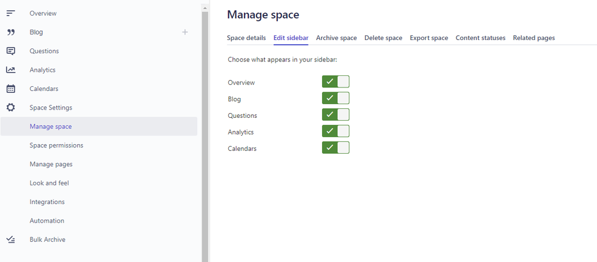Open Look and feel settings
This screenshot has width=597, height=262.
pyautogui.click(x=49, y=183)
